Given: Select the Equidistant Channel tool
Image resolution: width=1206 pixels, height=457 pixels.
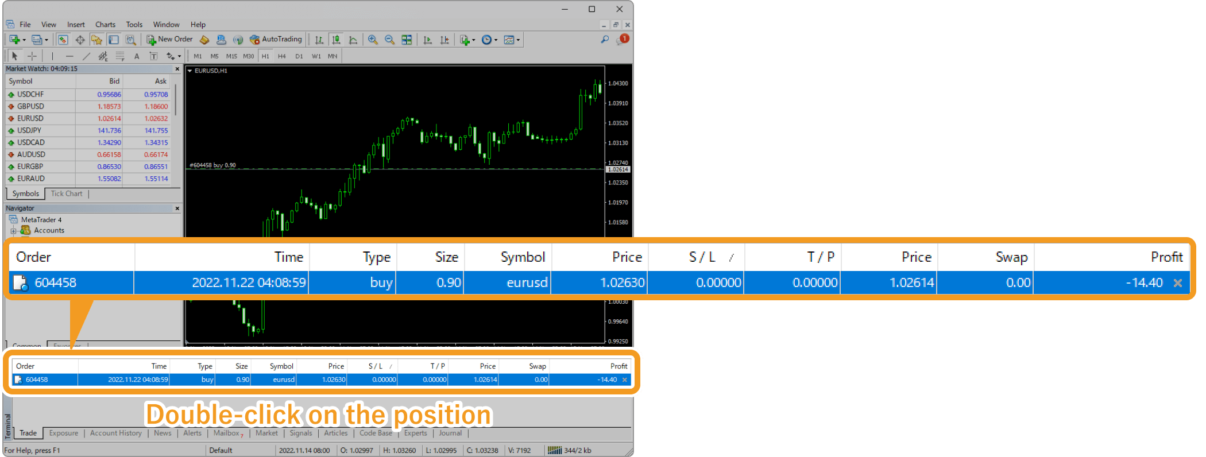Looking at the screenshot, I should click(x=103, y=56).
